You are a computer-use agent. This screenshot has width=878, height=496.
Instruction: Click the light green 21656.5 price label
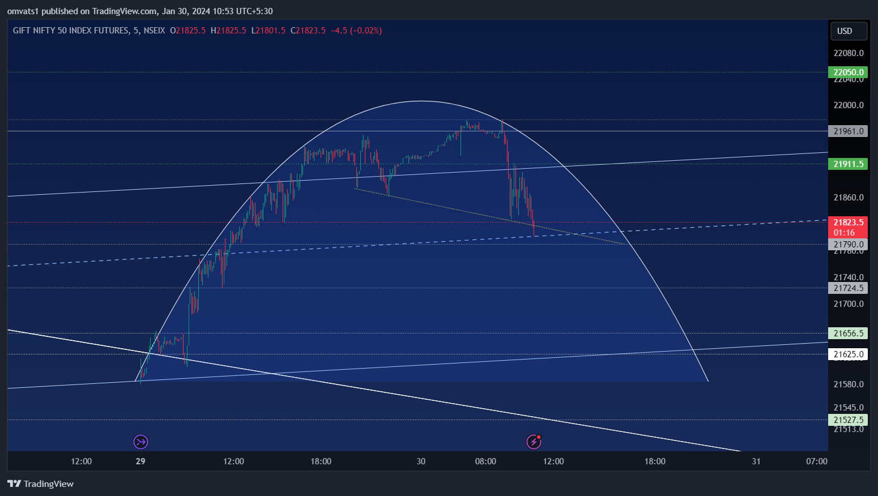click(848, 333)
